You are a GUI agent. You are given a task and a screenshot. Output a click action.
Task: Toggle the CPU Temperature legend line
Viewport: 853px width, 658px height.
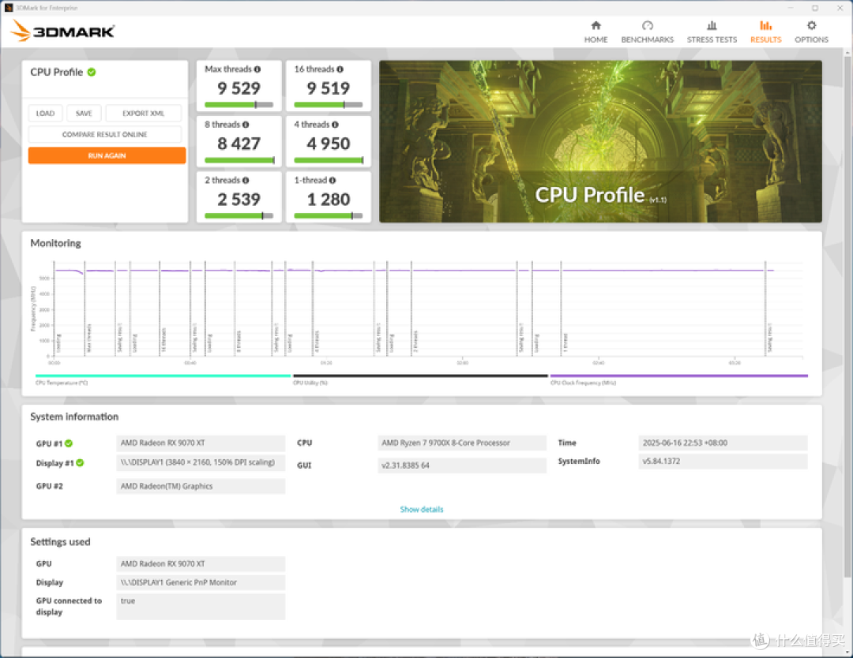[163, 376]
